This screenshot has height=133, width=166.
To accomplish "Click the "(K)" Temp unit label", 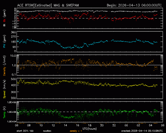I will point(5,108).
